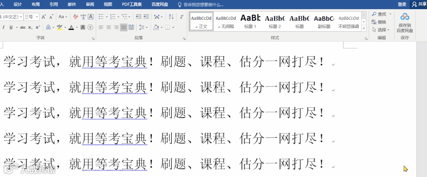
Task: Sort text with the A-Z icon
Action: (171, 17)
